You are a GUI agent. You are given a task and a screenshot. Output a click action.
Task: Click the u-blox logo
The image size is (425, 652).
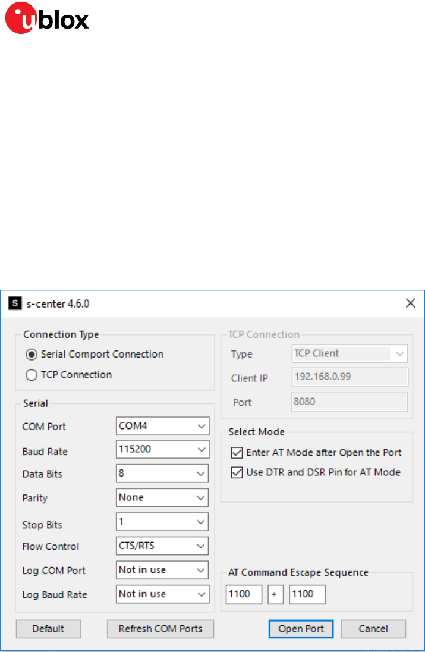click(x=47, y=18)
